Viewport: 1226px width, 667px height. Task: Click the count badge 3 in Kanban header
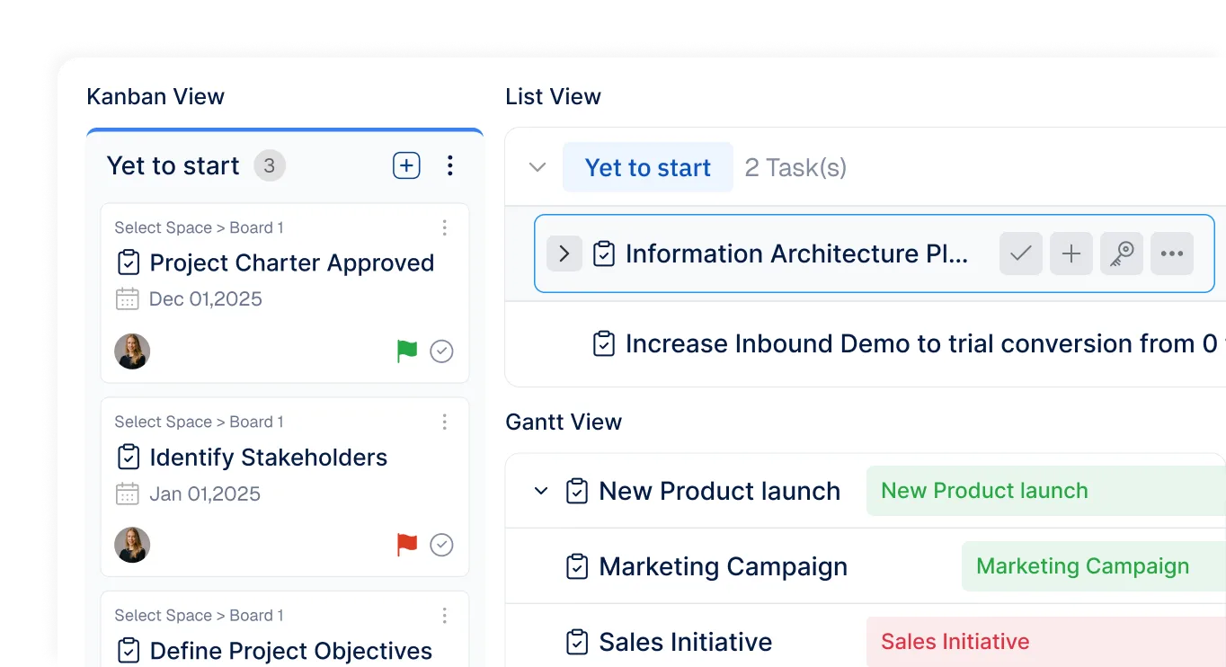270,165
